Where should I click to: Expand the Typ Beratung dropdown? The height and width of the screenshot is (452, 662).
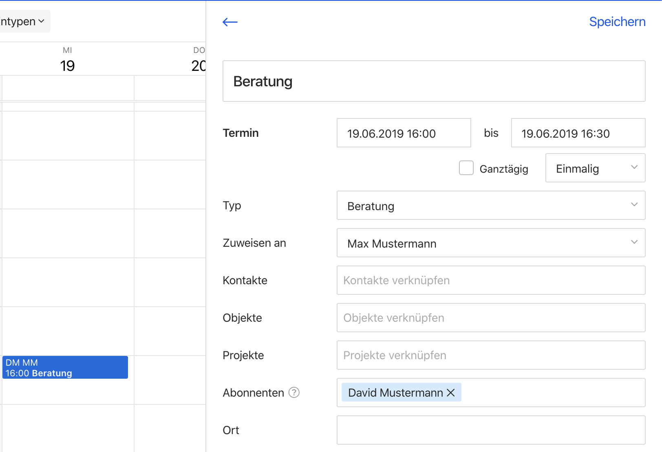(x=491, y=206)
